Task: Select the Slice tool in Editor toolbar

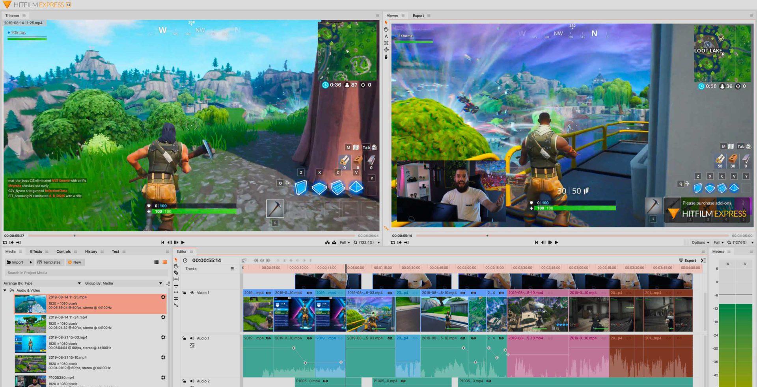Action: click(x=176, y=272)
